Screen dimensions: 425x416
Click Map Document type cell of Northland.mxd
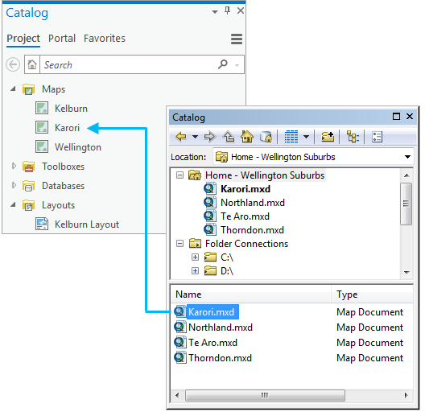tap(369, 327)
